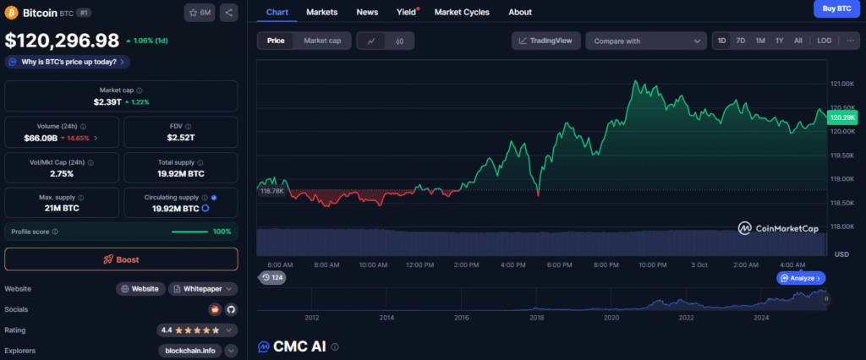Open the Website link button

(140, 289)
